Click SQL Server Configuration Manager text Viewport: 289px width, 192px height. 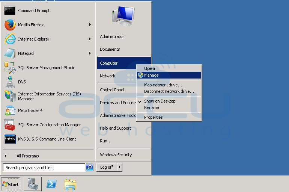coord(49,125)
